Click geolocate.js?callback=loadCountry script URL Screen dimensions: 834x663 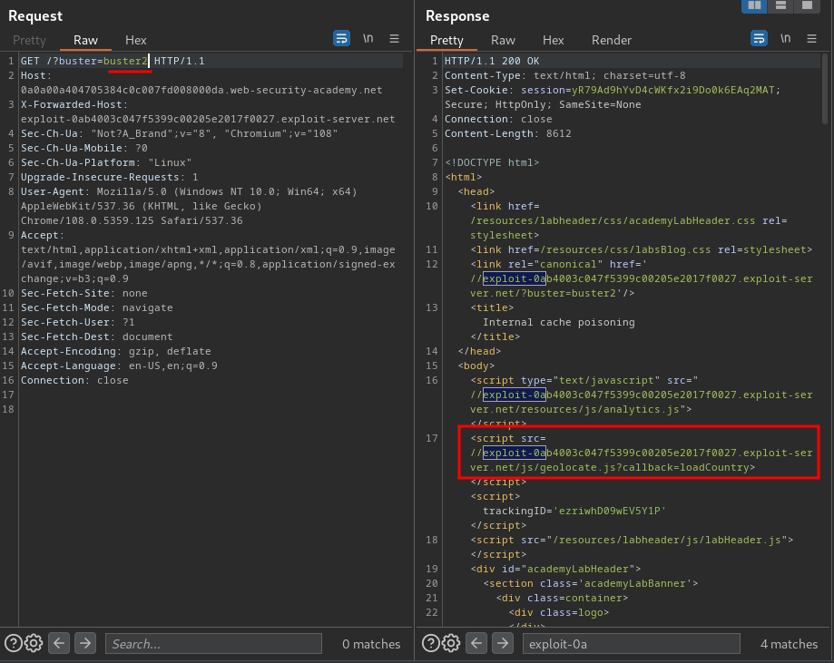coord(641,461)
